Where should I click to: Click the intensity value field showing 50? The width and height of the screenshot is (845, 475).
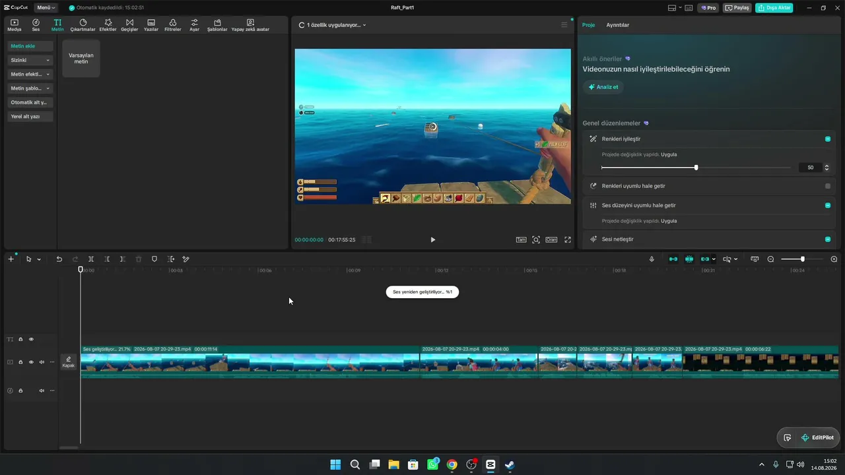click(810, 168)
